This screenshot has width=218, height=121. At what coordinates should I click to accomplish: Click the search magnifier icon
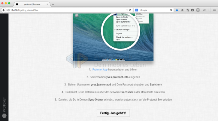[171, 10]
